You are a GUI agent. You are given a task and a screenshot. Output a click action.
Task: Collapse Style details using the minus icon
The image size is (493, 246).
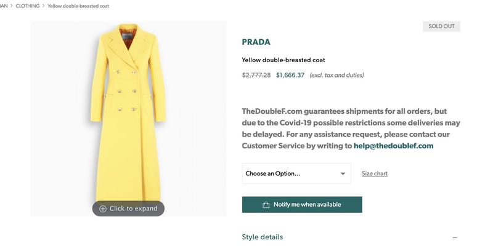tap(455, 237)
